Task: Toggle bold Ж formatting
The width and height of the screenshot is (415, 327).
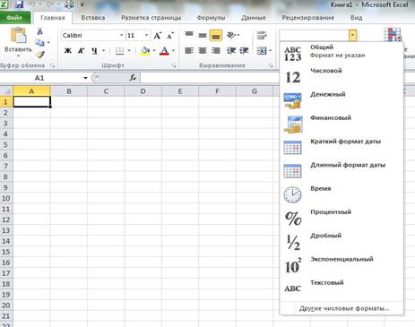Action: pos(68,51)
